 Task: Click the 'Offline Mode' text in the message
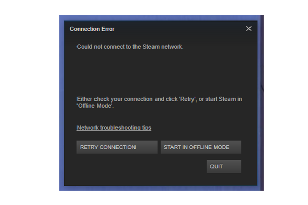[95, 106]
